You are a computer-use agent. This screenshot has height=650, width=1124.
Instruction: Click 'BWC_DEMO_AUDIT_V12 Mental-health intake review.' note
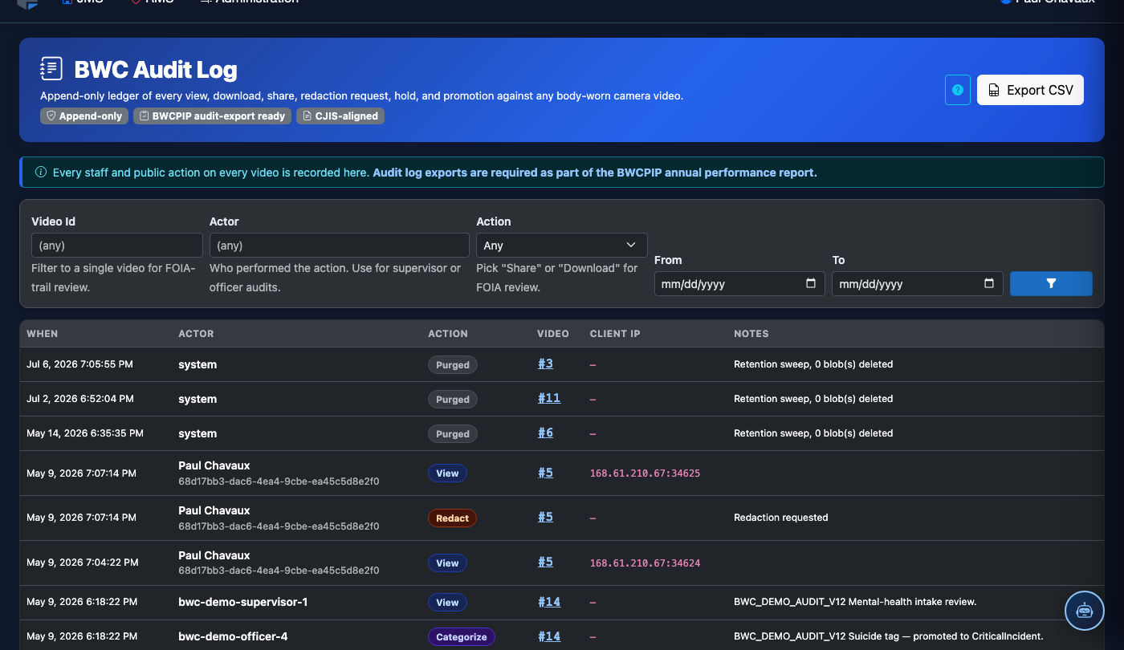pyautogui.click(x=855, y=602)
